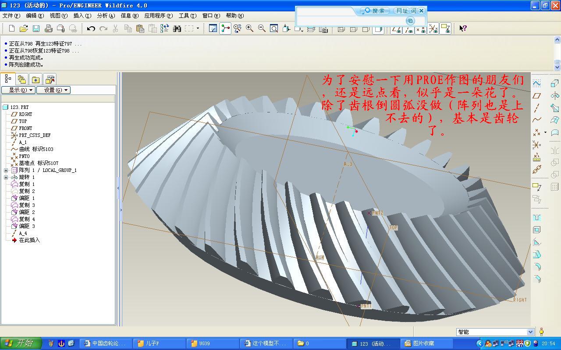The image size is (561, 350).
Task: Open the 显示 dropdown in model tree
Action: coord(18,90)
